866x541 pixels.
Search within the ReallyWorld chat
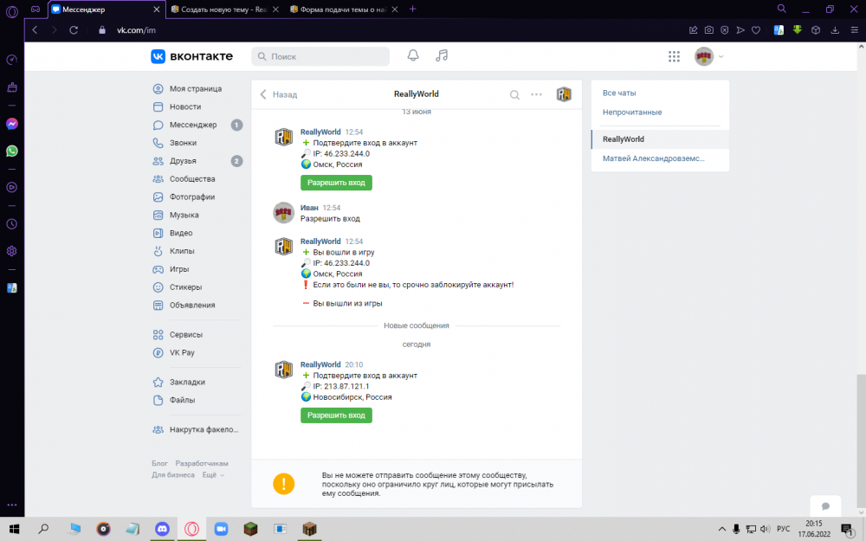pos(514,94)
